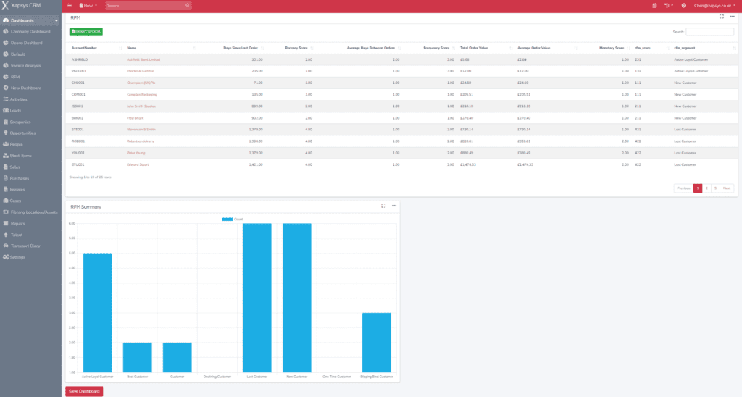Expand the RFM Summary chart to fullscreen
Viewport: 742px width, 397px height.
[383, 206]
